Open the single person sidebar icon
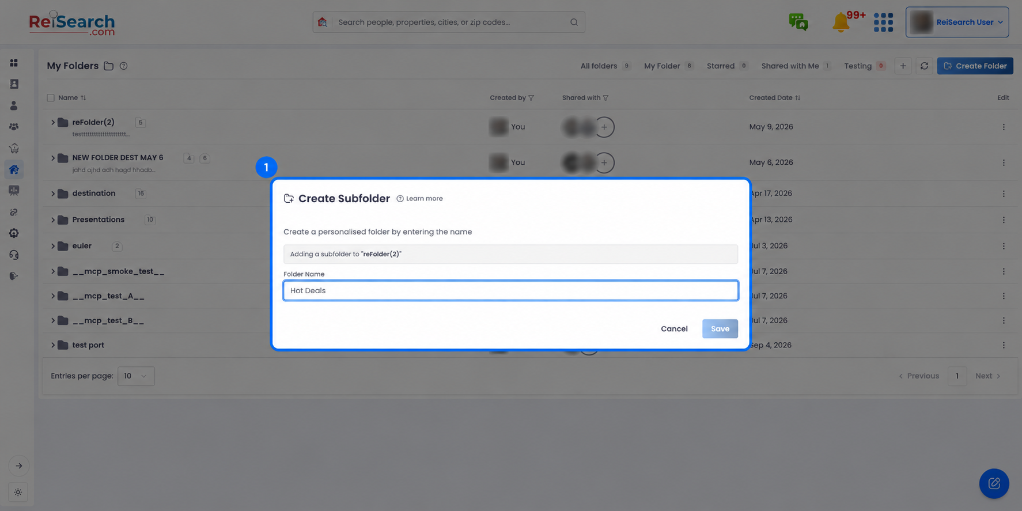The height and width of the screenshot is (511, 1022). pyautogui.click(x=14, y=105)
